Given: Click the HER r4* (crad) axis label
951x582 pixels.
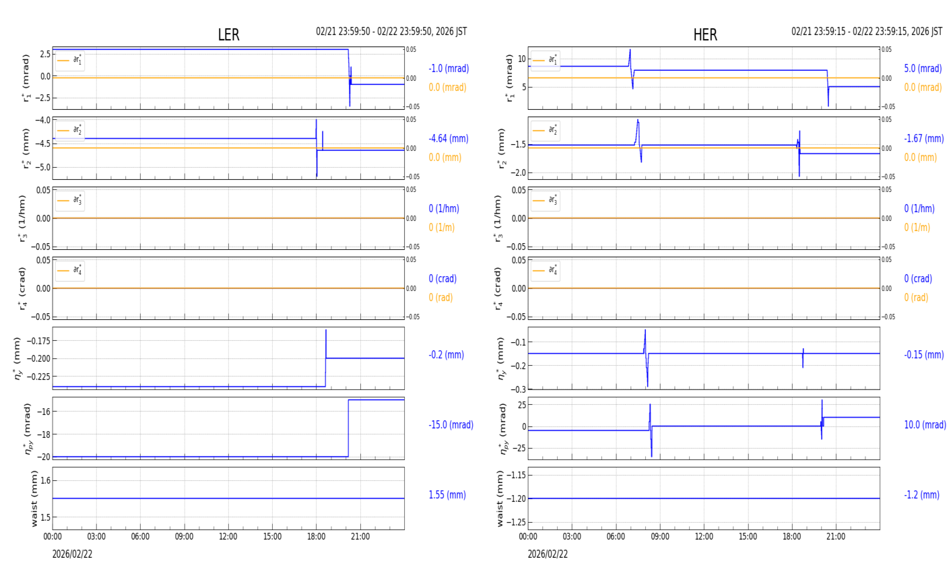Looking at the screenshot, I should pos(498,288).
